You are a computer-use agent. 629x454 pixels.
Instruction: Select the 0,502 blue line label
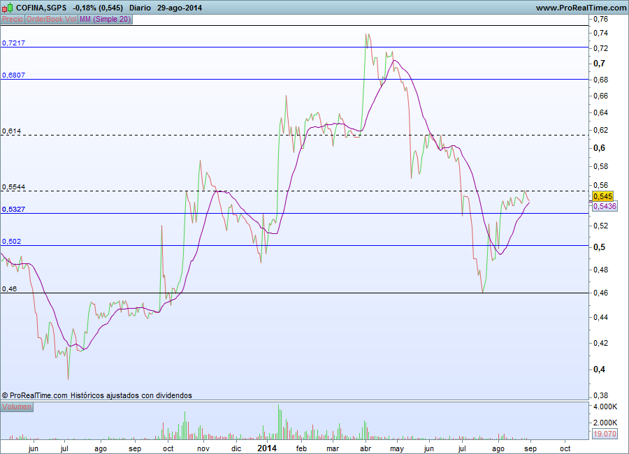point(12,241)
